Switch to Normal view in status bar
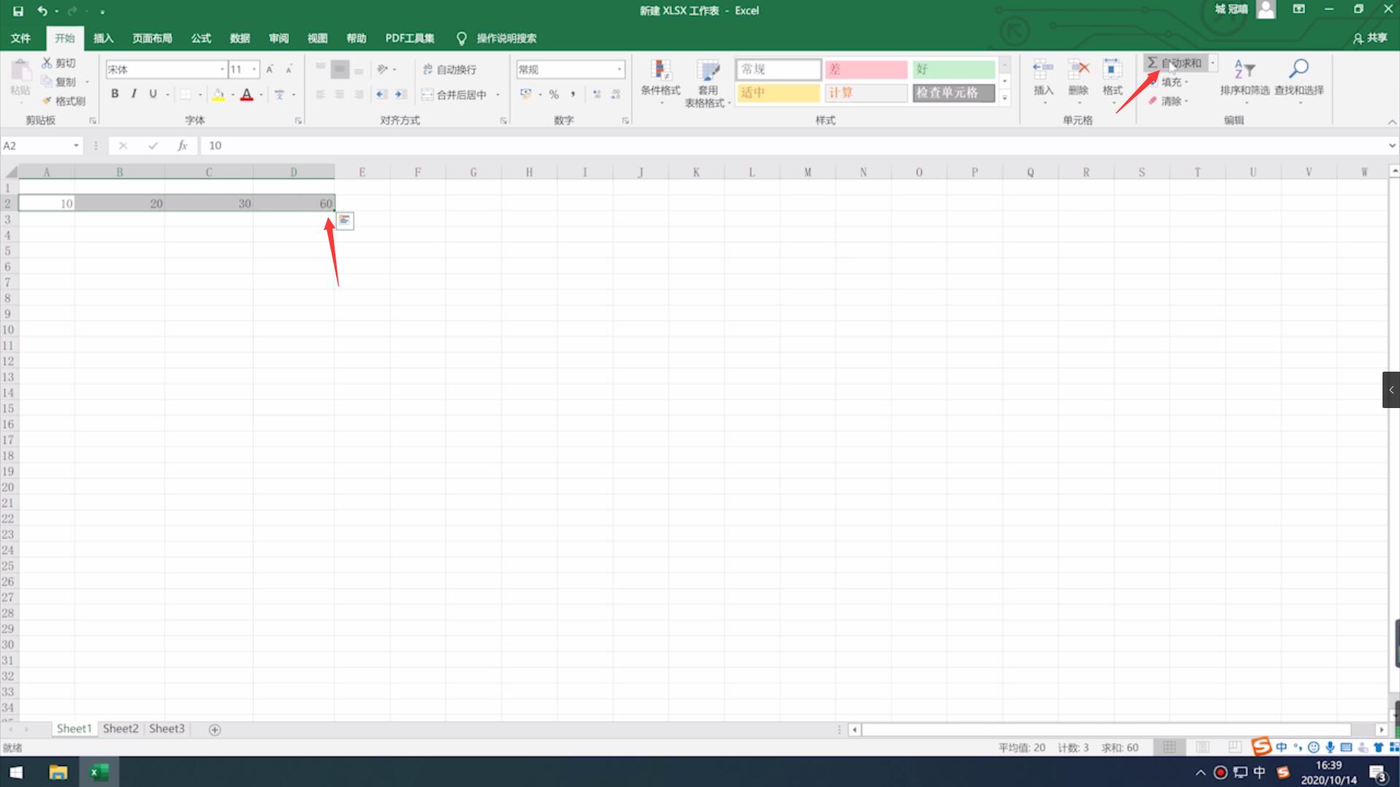 1170,747
